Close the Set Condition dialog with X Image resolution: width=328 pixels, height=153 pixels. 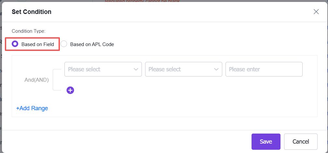pyautogui.click(x=316, y=12)
